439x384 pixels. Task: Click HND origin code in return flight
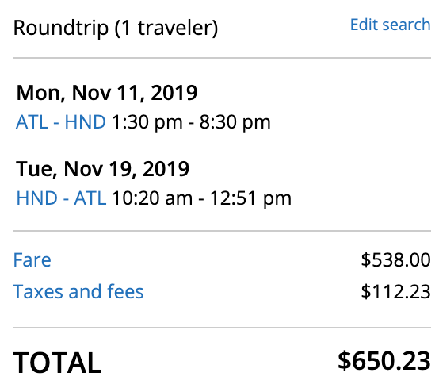tap(37, 198)
